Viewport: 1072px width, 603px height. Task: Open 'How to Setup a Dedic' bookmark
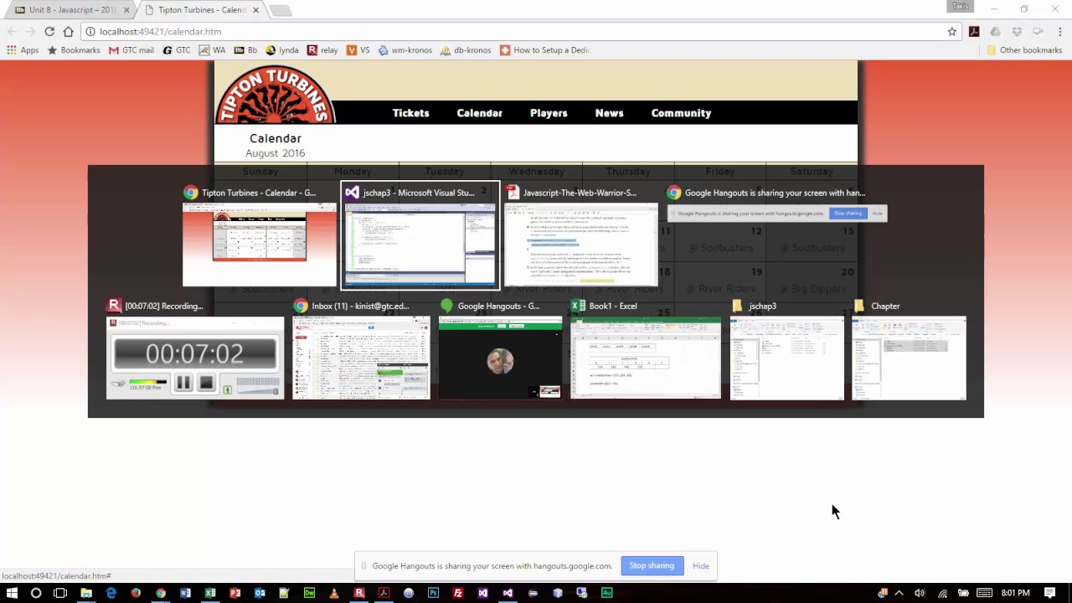[x=545, y=50]
